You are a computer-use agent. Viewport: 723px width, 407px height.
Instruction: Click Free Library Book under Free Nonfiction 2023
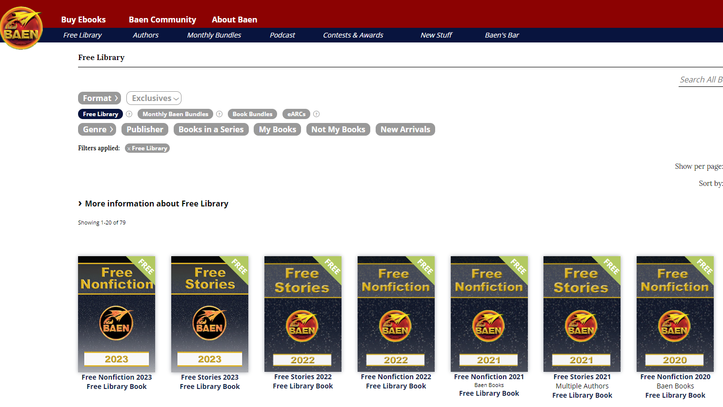(x=117, y=387)
